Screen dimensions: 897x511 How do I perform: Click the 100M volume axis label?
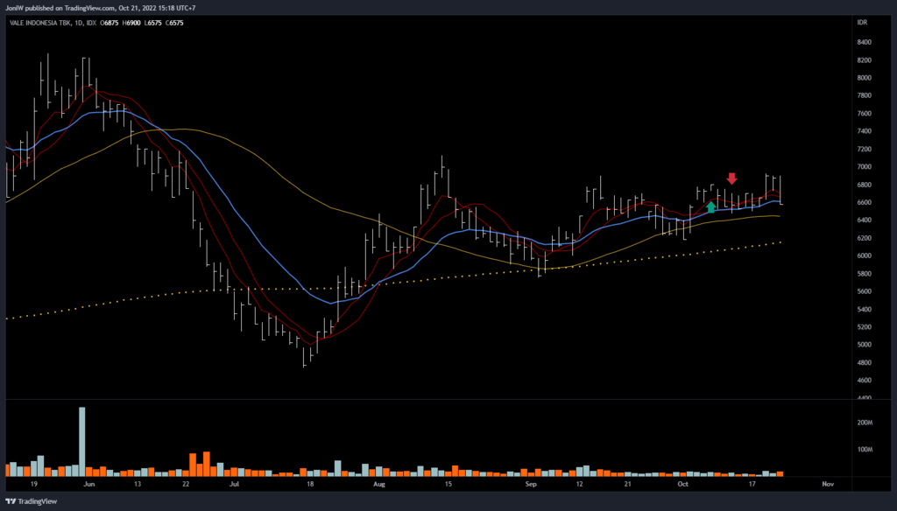click(x=865, y=450)
